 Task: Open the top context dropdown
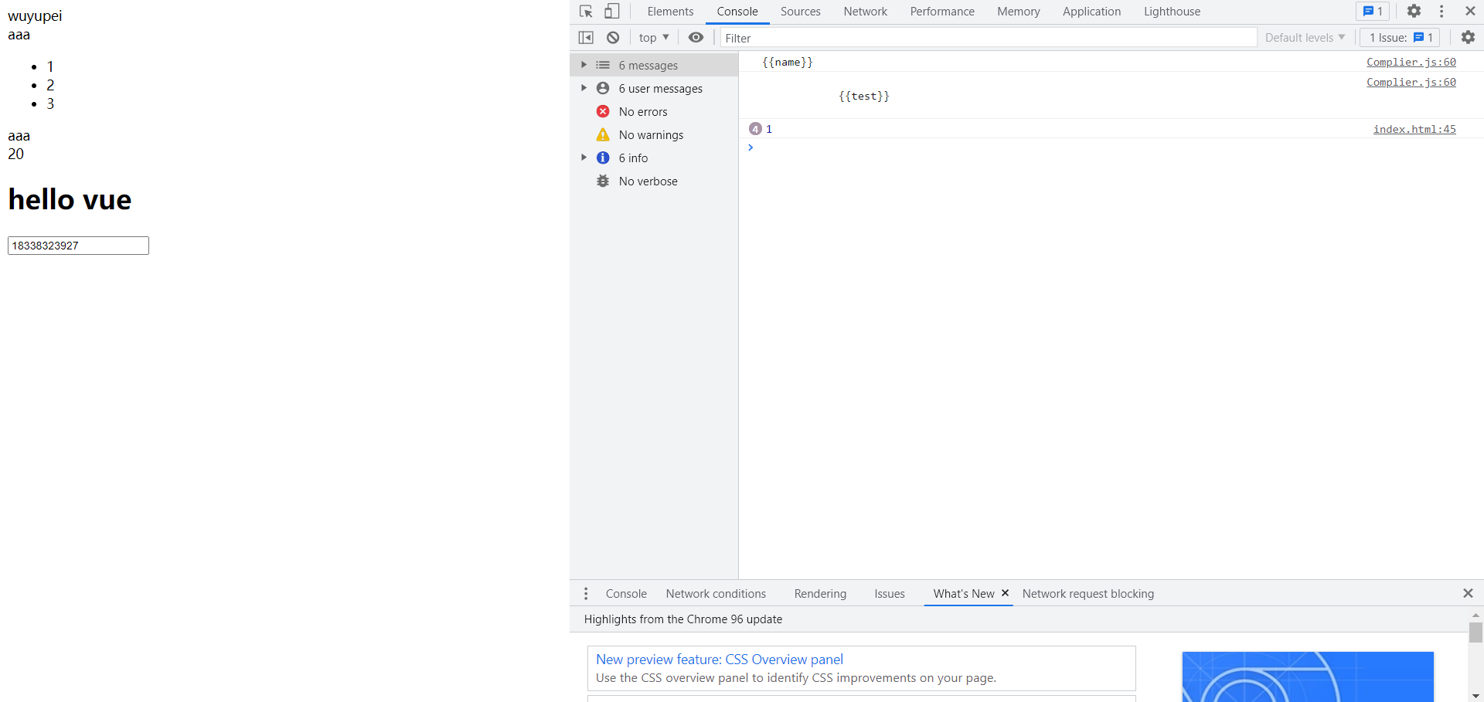tap(654, 38)
